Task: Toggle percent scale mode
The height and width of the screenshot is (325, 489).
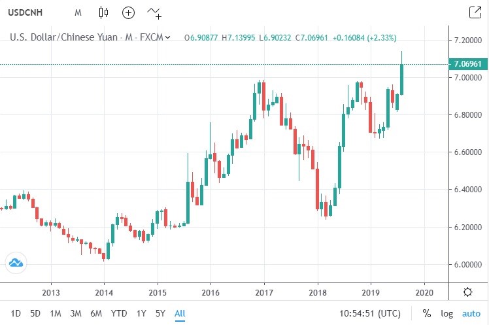Action: (x=427, y=313)
